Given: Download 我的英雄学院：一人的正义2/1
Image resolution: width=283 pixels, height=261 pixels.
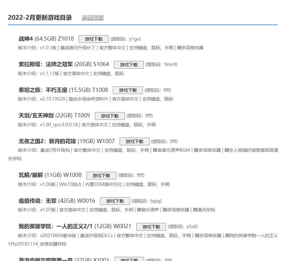Looking at the screenshot, I should 151,227.
